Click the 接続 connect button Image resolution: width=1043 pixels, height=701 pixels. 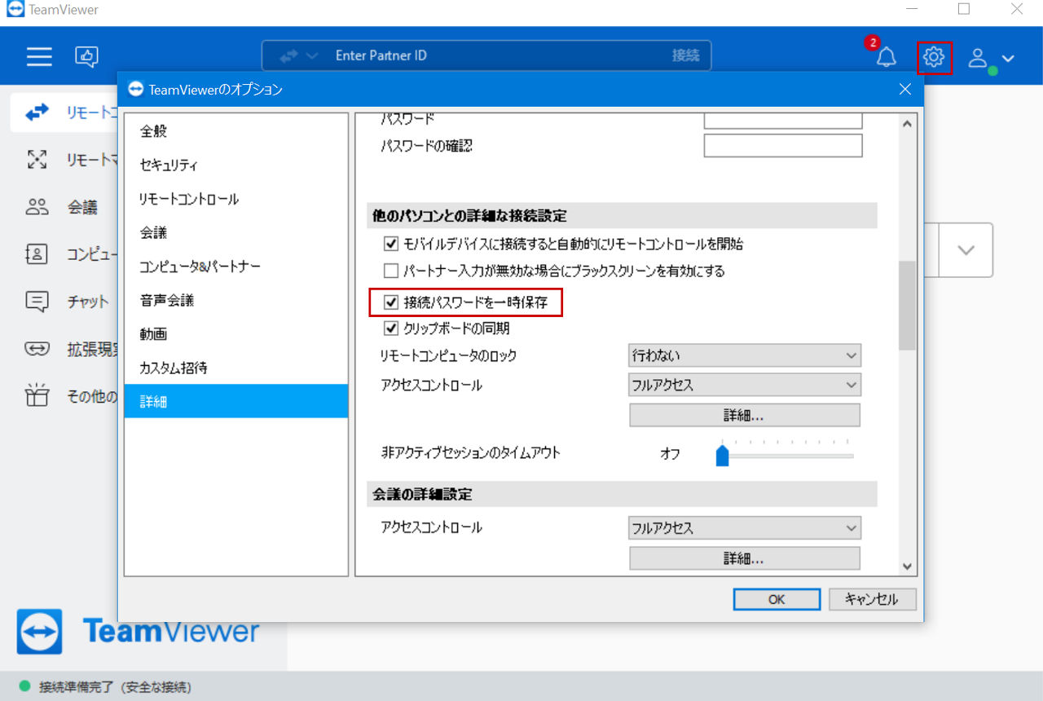[685, 55]
